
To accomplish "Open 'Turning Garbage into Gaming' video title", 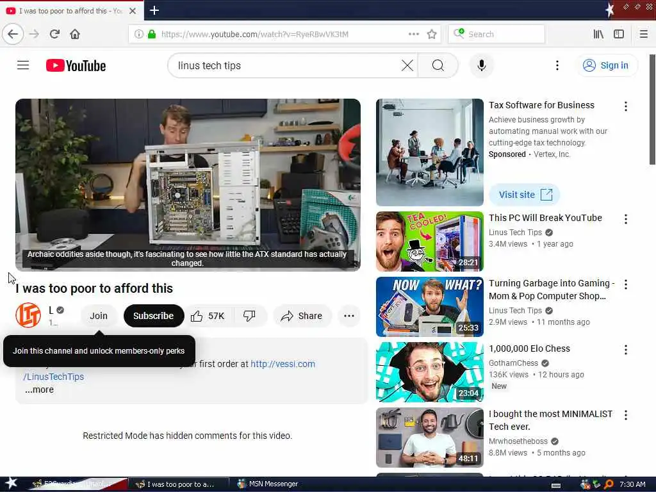I will [x=552, y=290].
